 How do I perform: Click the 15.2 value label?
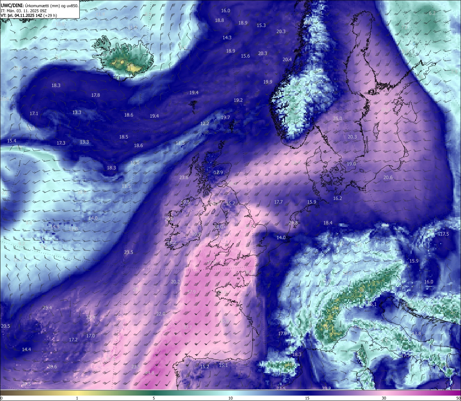tap(205, 367)
